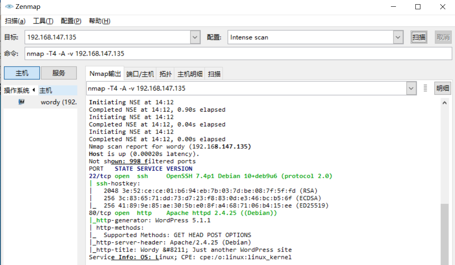Viewport: 455px width, 265px height.
Task: Click the ECDSA hostkey fingerprint line
Action: (x=205, y=198)
